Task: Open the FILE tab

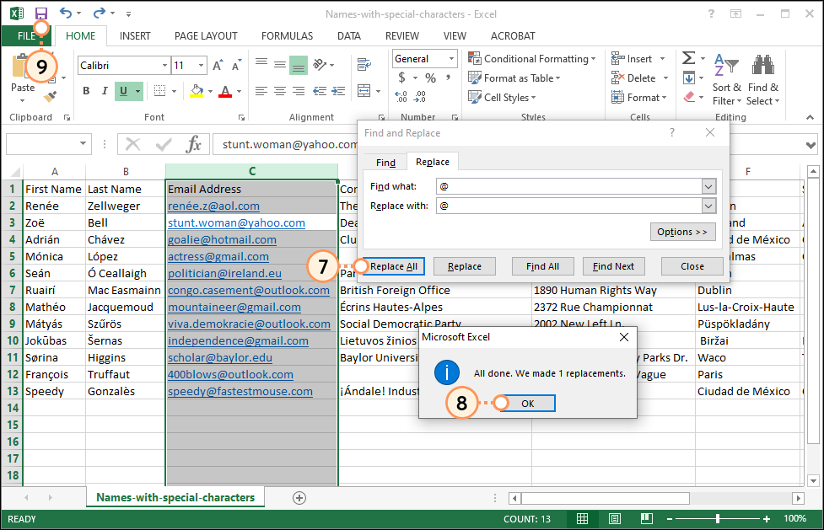Action: pos(26,35)
